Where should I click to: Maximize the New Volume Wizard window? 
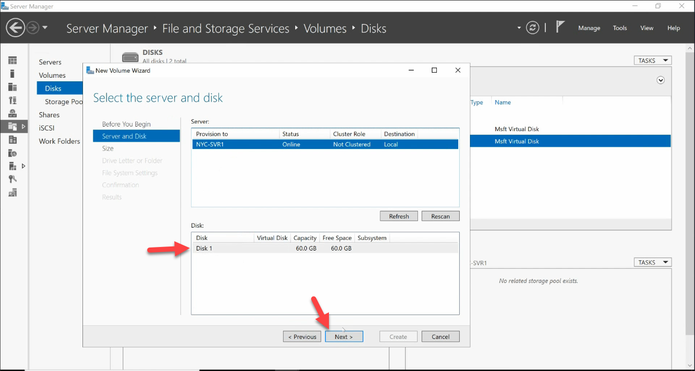click(434, 71)
